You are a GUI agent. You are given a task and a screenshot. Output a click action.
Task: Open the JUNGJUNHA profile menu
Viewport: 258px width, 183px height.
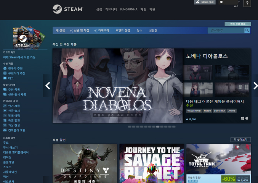tap(128, 10)
